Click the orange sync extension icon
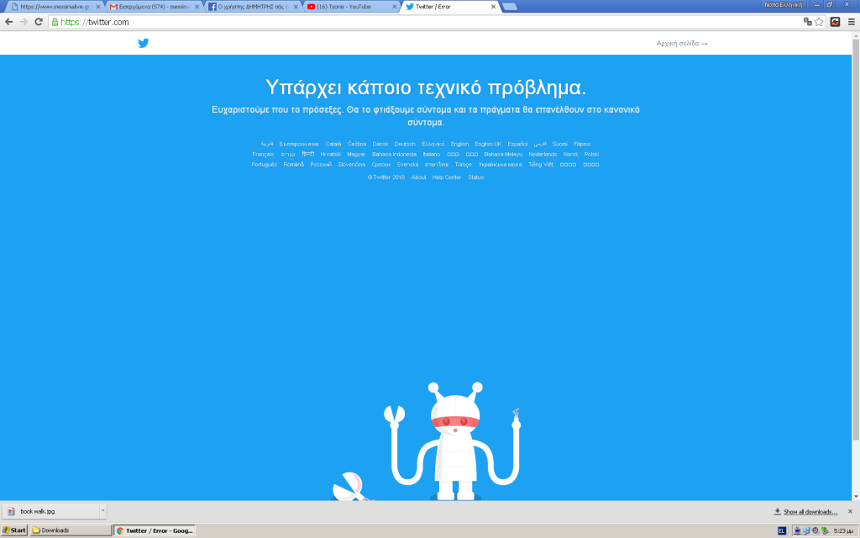The height and width of the screenshot is (538, 860). [836, 22]
